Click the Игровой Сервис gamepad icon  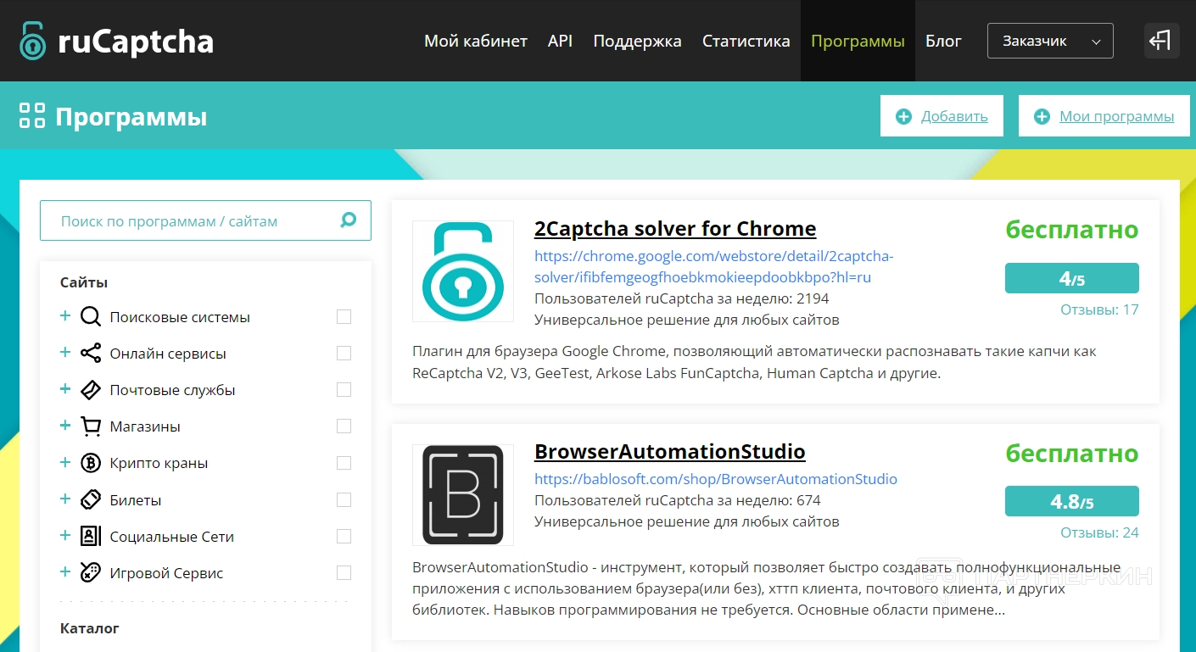click(x=91, y=572)
